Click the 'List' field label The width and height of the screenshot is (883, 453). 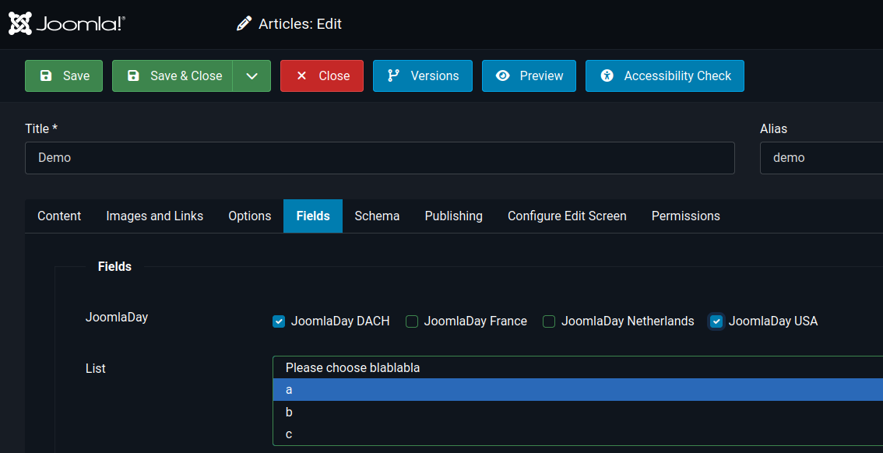pos(96,369)
